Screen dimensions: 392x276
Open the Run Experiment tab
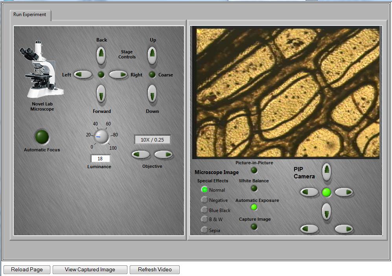[30, 15]
